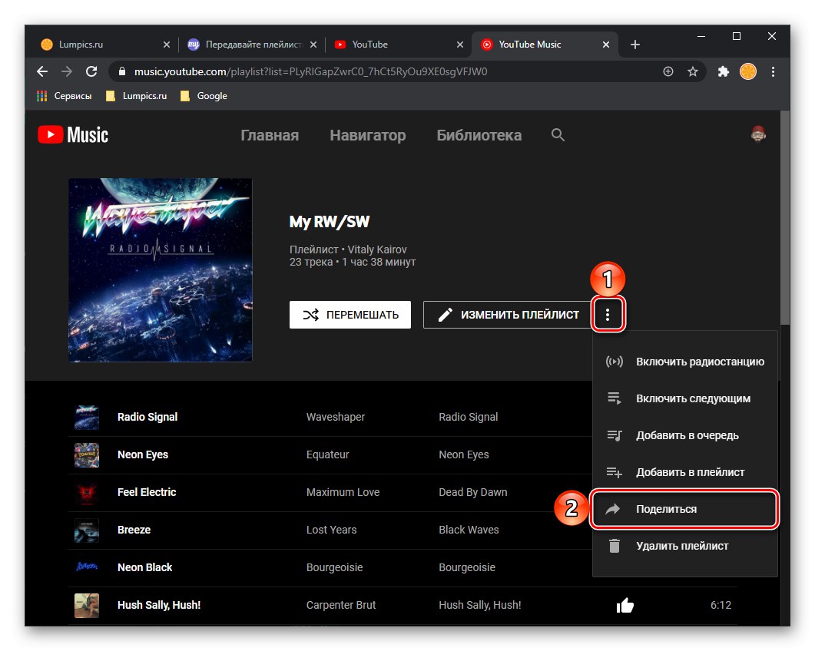Play the Neon Eyes track thumbnail

87,455
